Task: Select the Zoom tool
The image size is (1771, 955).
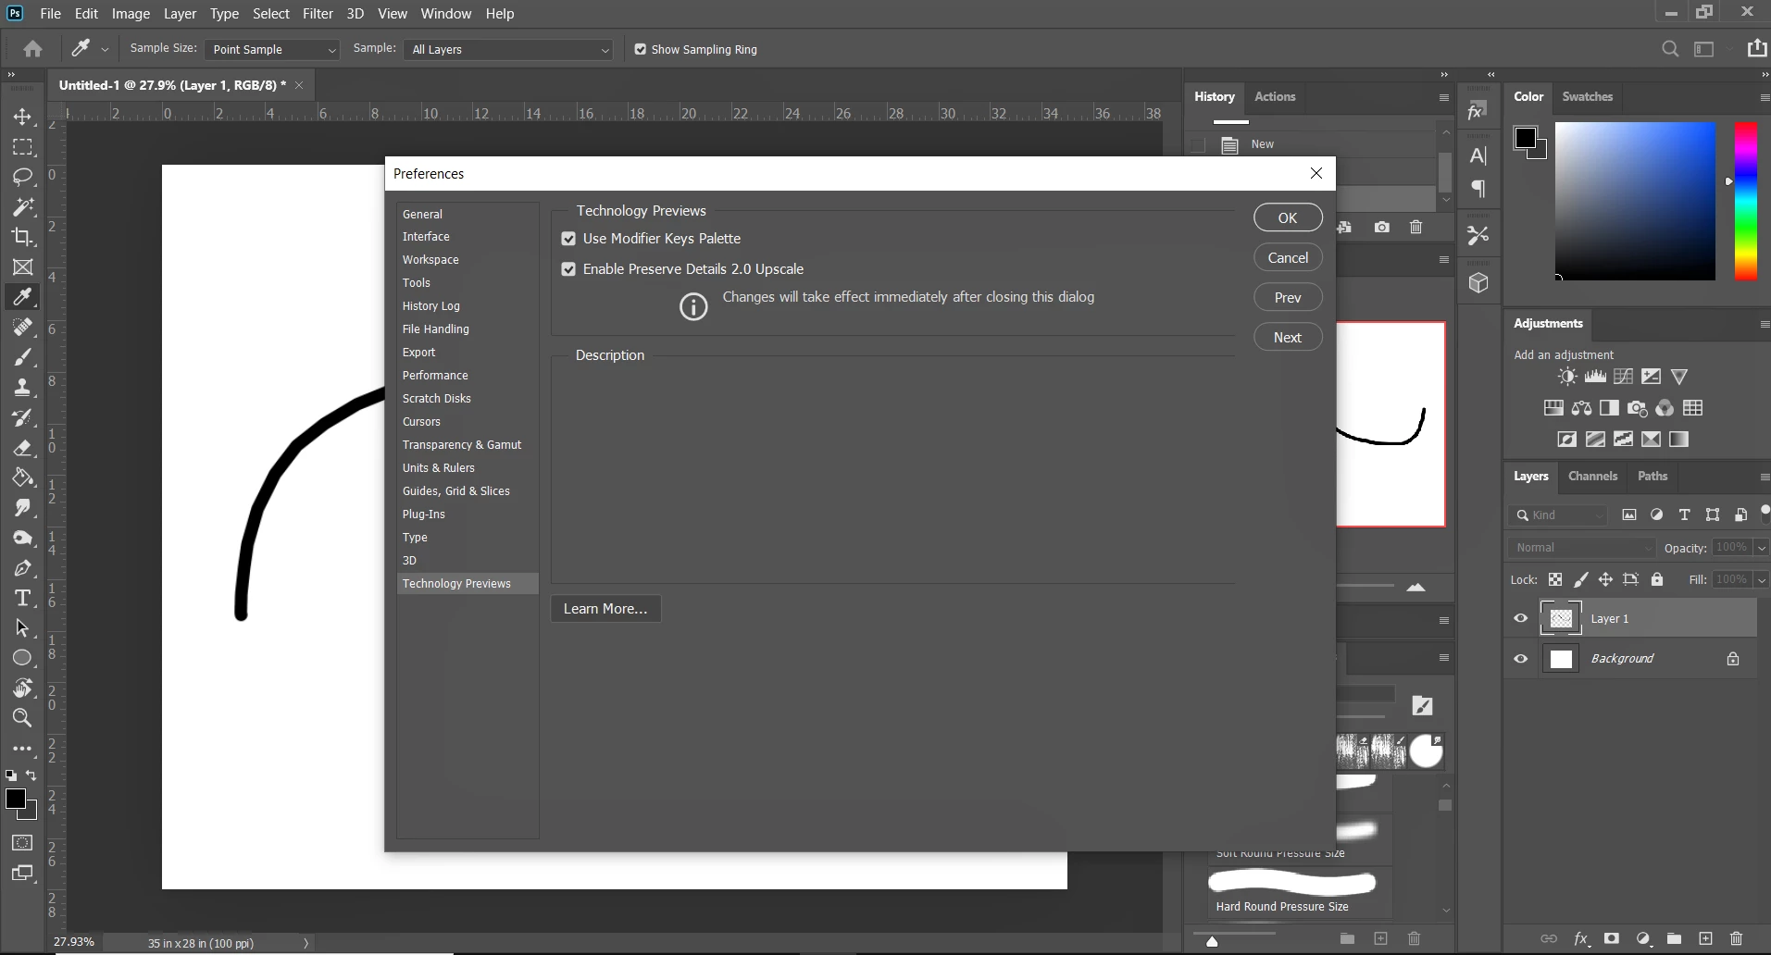Action: pyautogui.click(x=23, y=717)
